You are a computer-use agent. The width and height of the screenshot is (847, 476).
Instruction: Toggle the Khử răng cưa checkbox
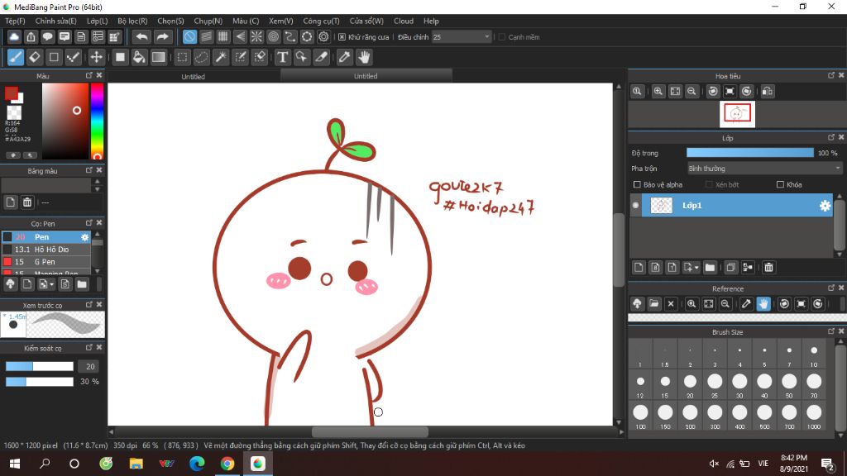click(x=342, y=37)
